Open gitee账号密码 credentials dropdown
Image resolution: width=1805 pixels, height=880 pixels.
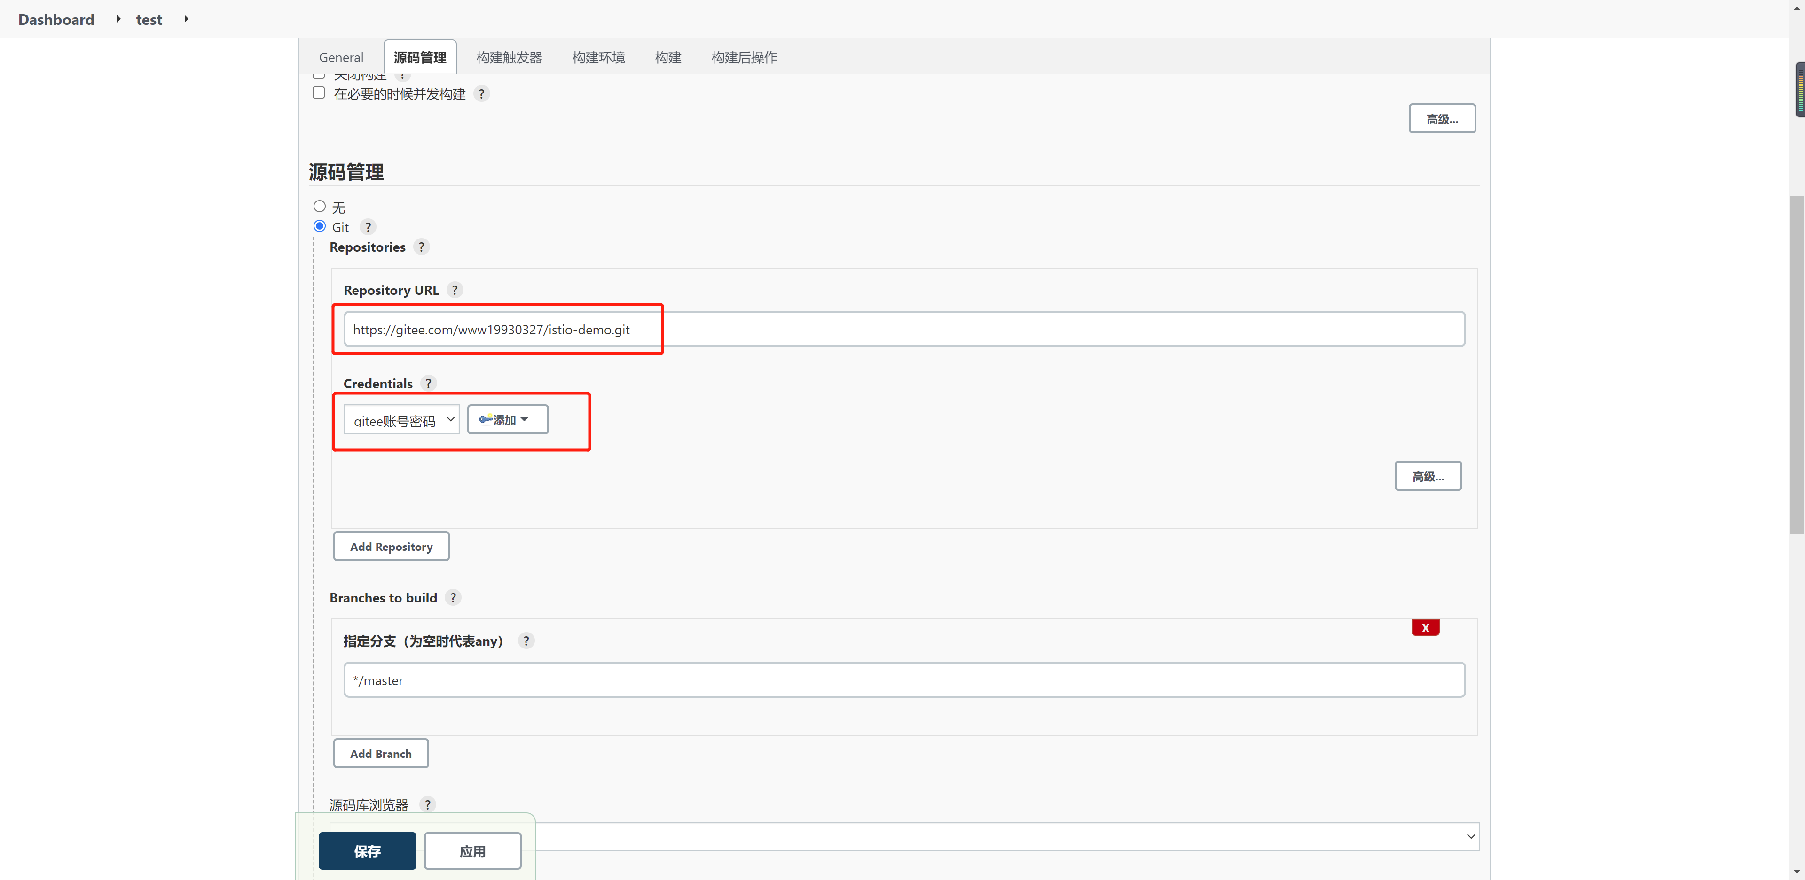(401, 420)
